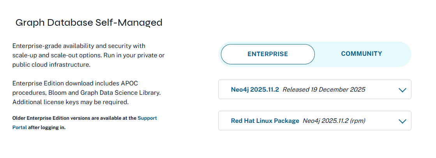Viewport: 436px width, 158px height.
Task: Click the 'Older Enterprise Edition versions' note
Action: pyautogui.click(x=85, y=122)
